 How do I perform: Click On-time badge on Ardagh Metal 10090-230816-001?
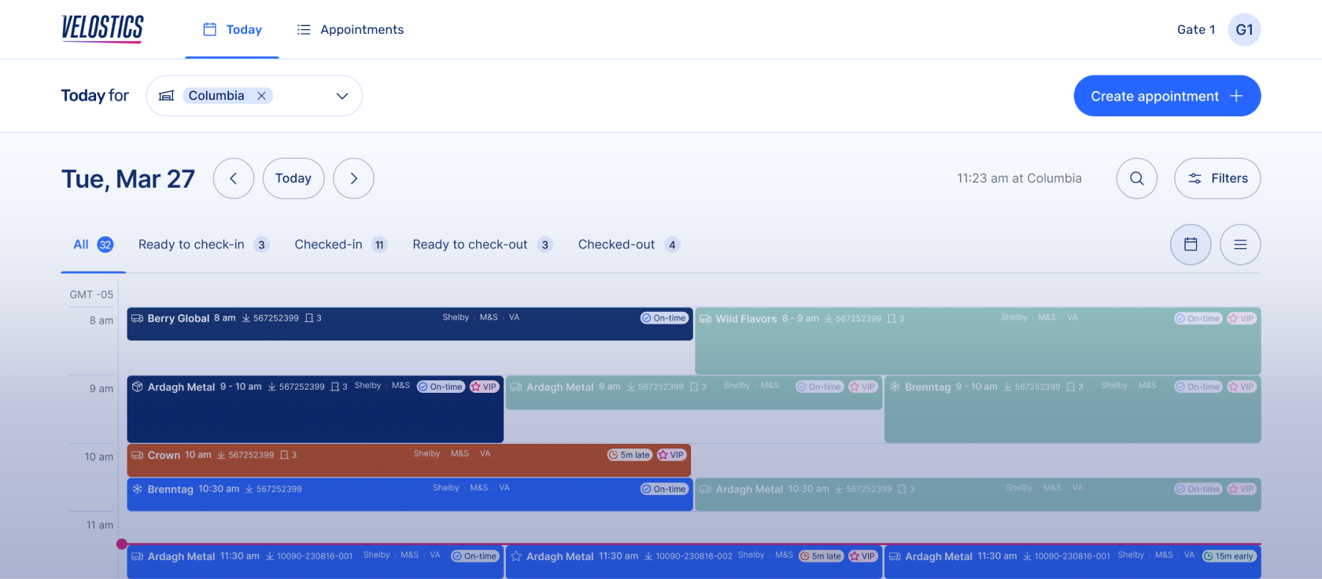(x=475, y=556)
